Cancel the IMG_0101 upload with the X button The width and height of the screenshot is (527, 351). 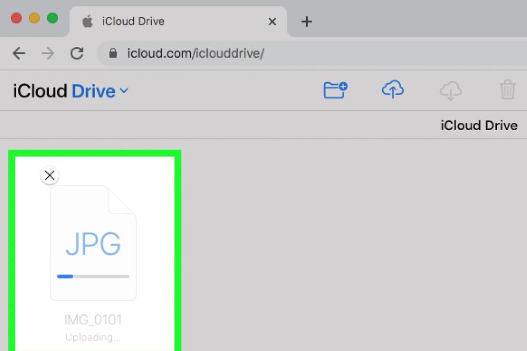click(50, 175)
